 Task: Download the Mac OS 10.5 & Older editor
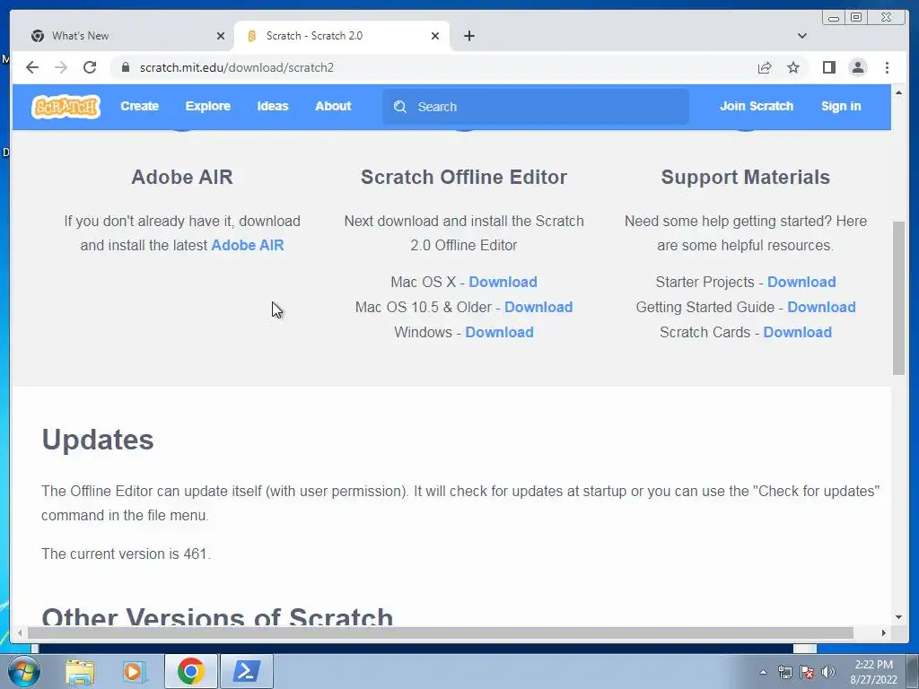pyautogui.click(x=538, y=307)
